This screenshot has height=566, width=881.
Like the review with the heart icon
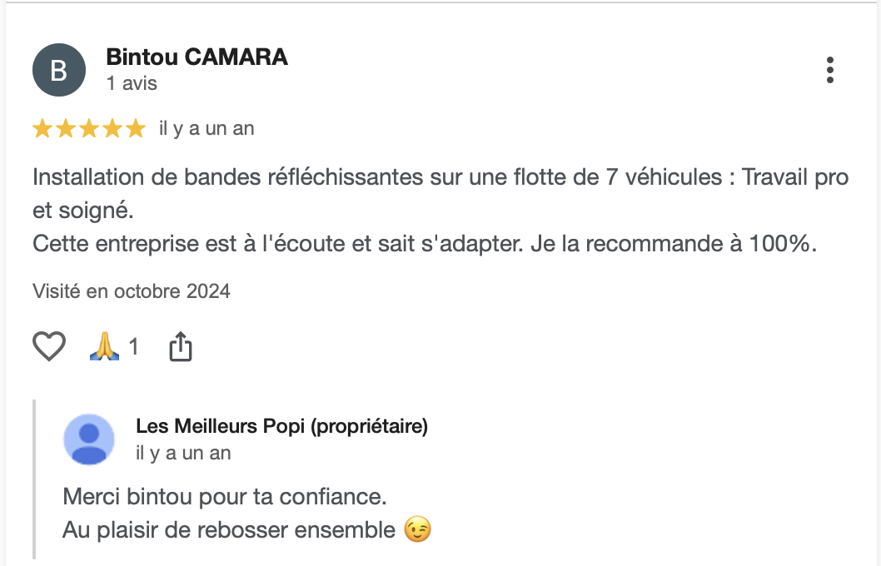pyautogui.click(x=48, y=346)
